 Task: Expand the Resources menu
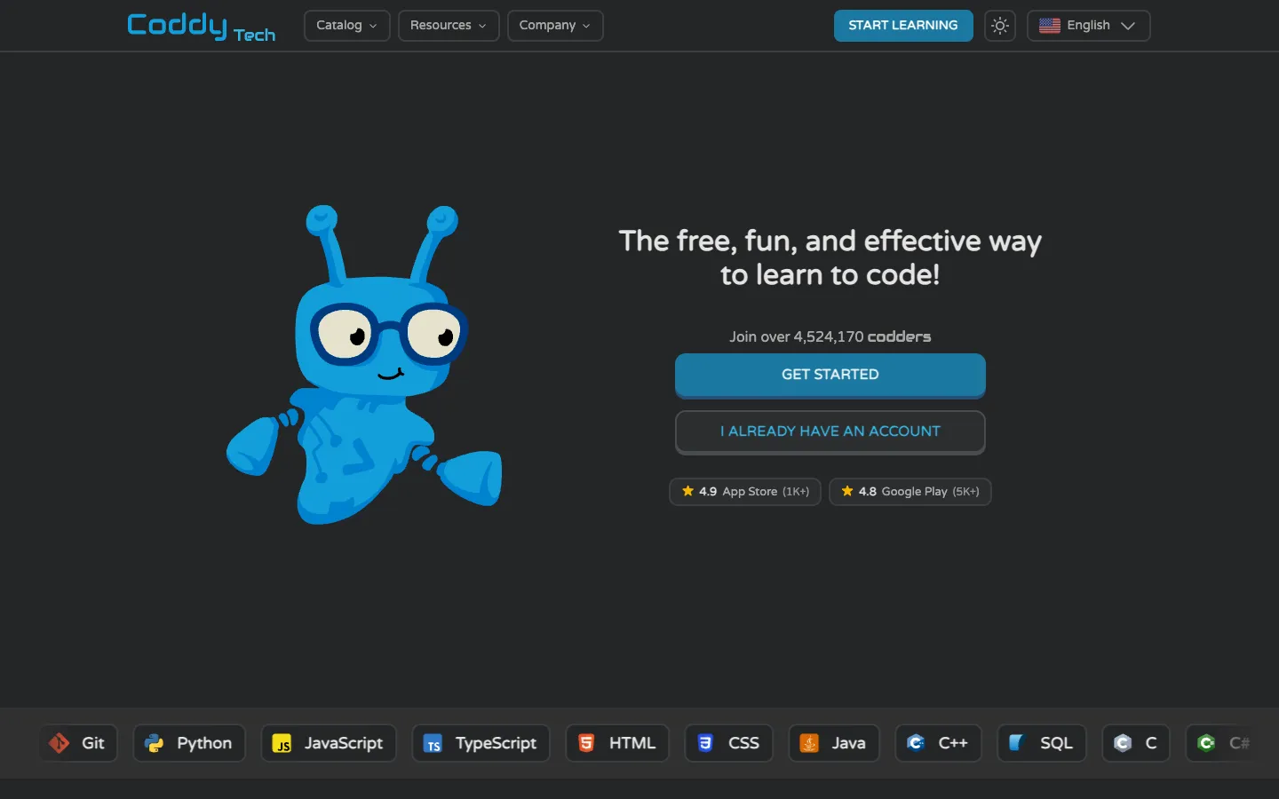tap(449, 26)
